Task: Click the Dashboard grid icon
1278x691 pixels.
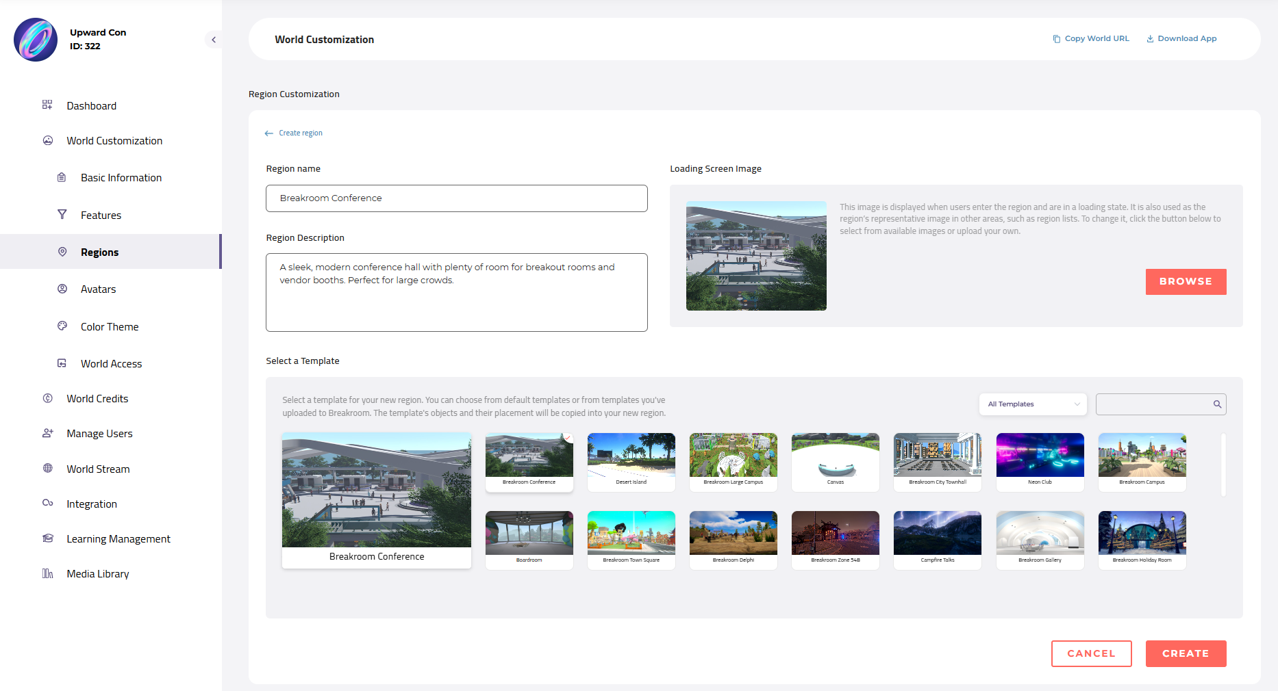Action: (47, 105)
